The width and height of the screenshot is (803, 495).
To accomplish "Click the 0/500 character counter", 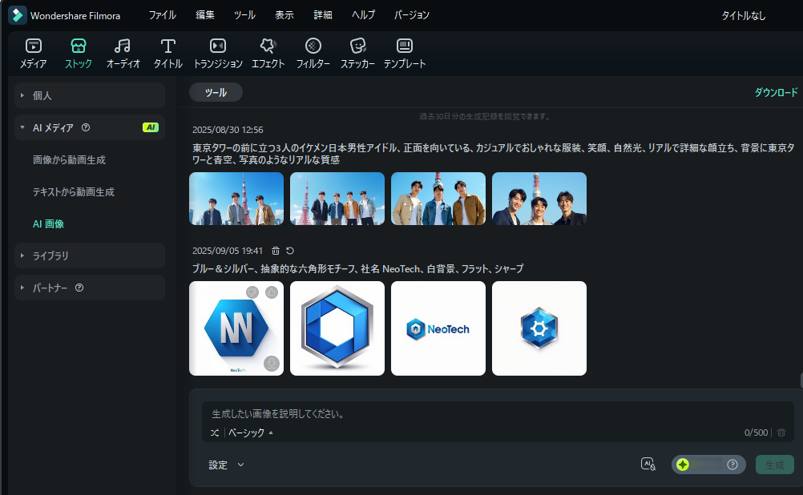I will point(756,433).
